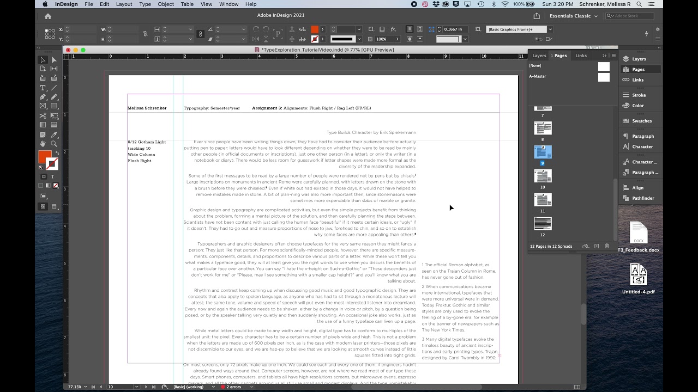Image resolution: width=698 pixels, height=392 pixels.
Task: Select the Free Transform tool
Action: click(x=54, y=115)
